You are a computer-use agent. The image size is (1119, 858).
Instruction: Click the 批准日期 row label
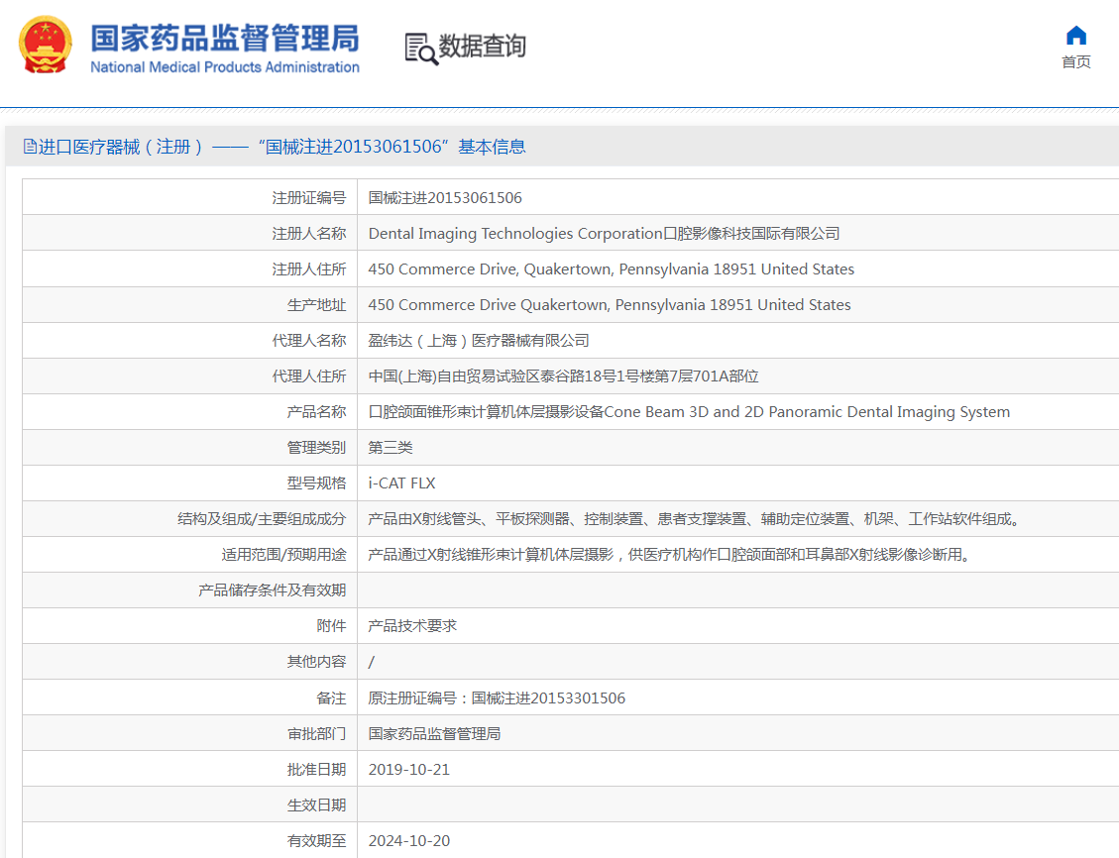pos(316,770)
